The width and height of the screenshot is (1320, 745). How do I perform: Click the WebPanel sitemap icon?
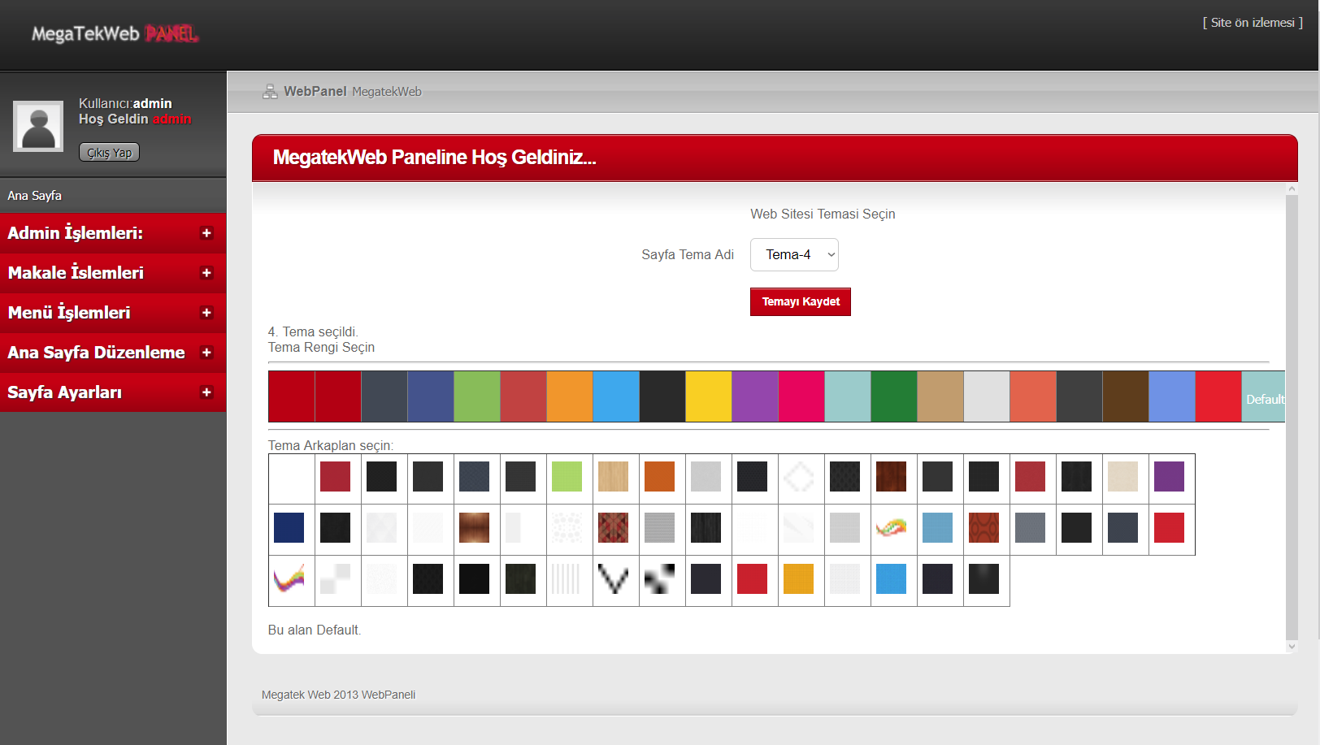click(270, 92)
